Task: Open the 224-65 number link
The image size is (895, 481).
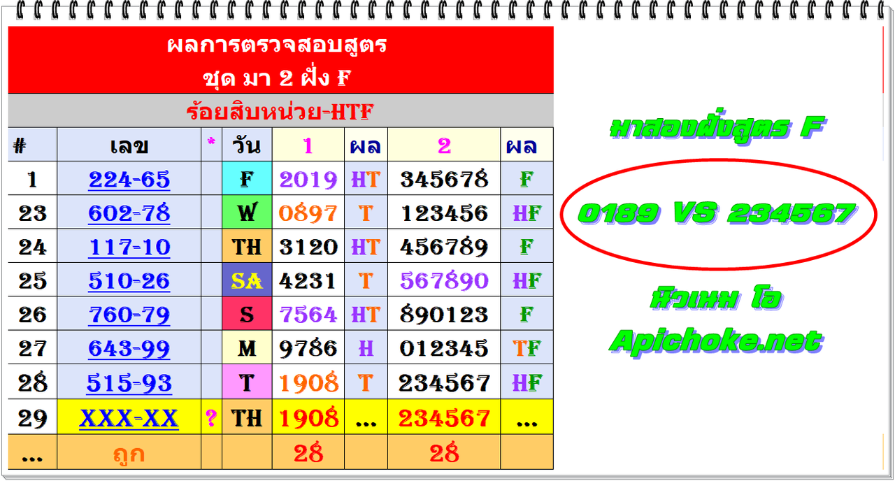Action: click(129, 180)
